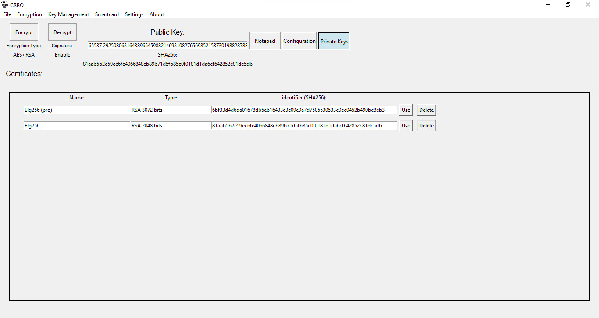Open the Smartcard menu
599x318 pixels.
[x=107, y=14]
